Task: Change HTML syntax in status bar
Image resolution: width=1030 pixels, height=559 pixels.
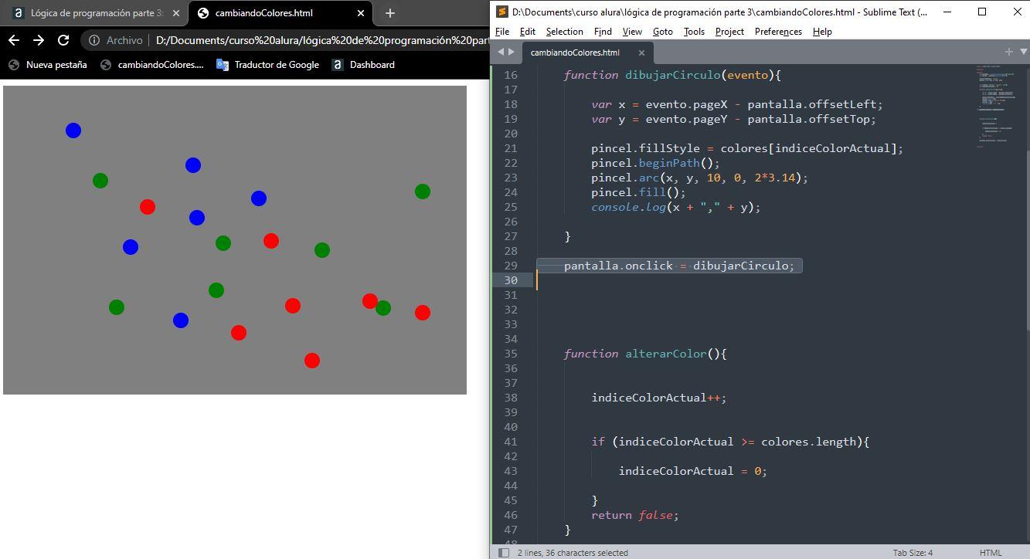Action: tap(990, 553)
